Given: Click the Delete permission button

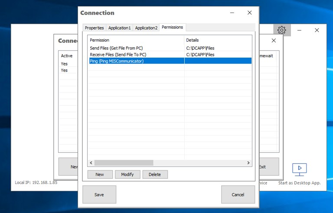Looking at the screenshot, I should pyautogui.click(x=155, y=174).
